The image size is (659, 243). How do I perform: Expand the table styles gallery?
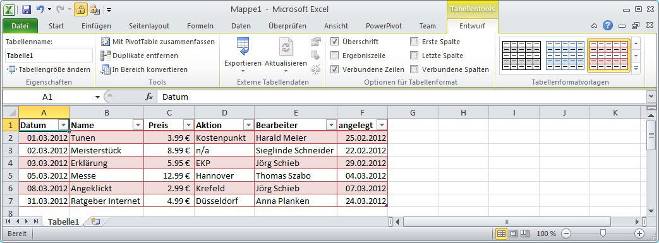pyautogui.click(x=636, y=69)
